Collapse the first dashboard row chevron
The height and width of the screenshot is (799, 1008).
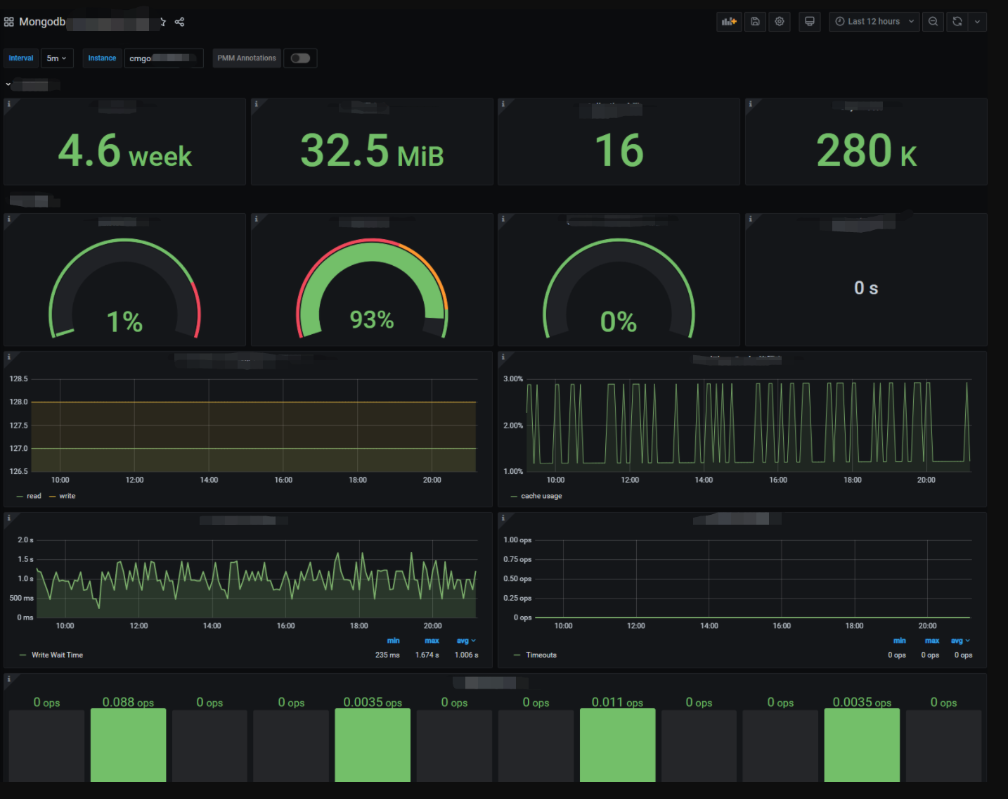tap(8, 85)
